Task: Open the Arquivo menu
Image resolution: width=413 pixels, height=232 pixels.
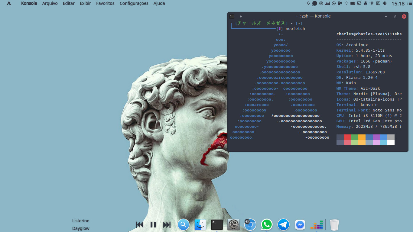Action: coord(50,3)
